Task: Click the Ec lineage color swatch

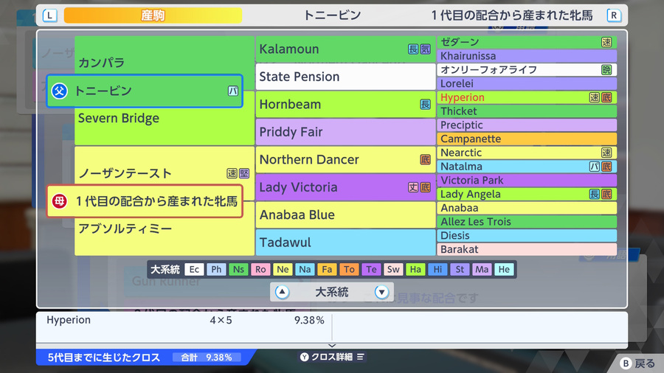Action: point(194,269)
